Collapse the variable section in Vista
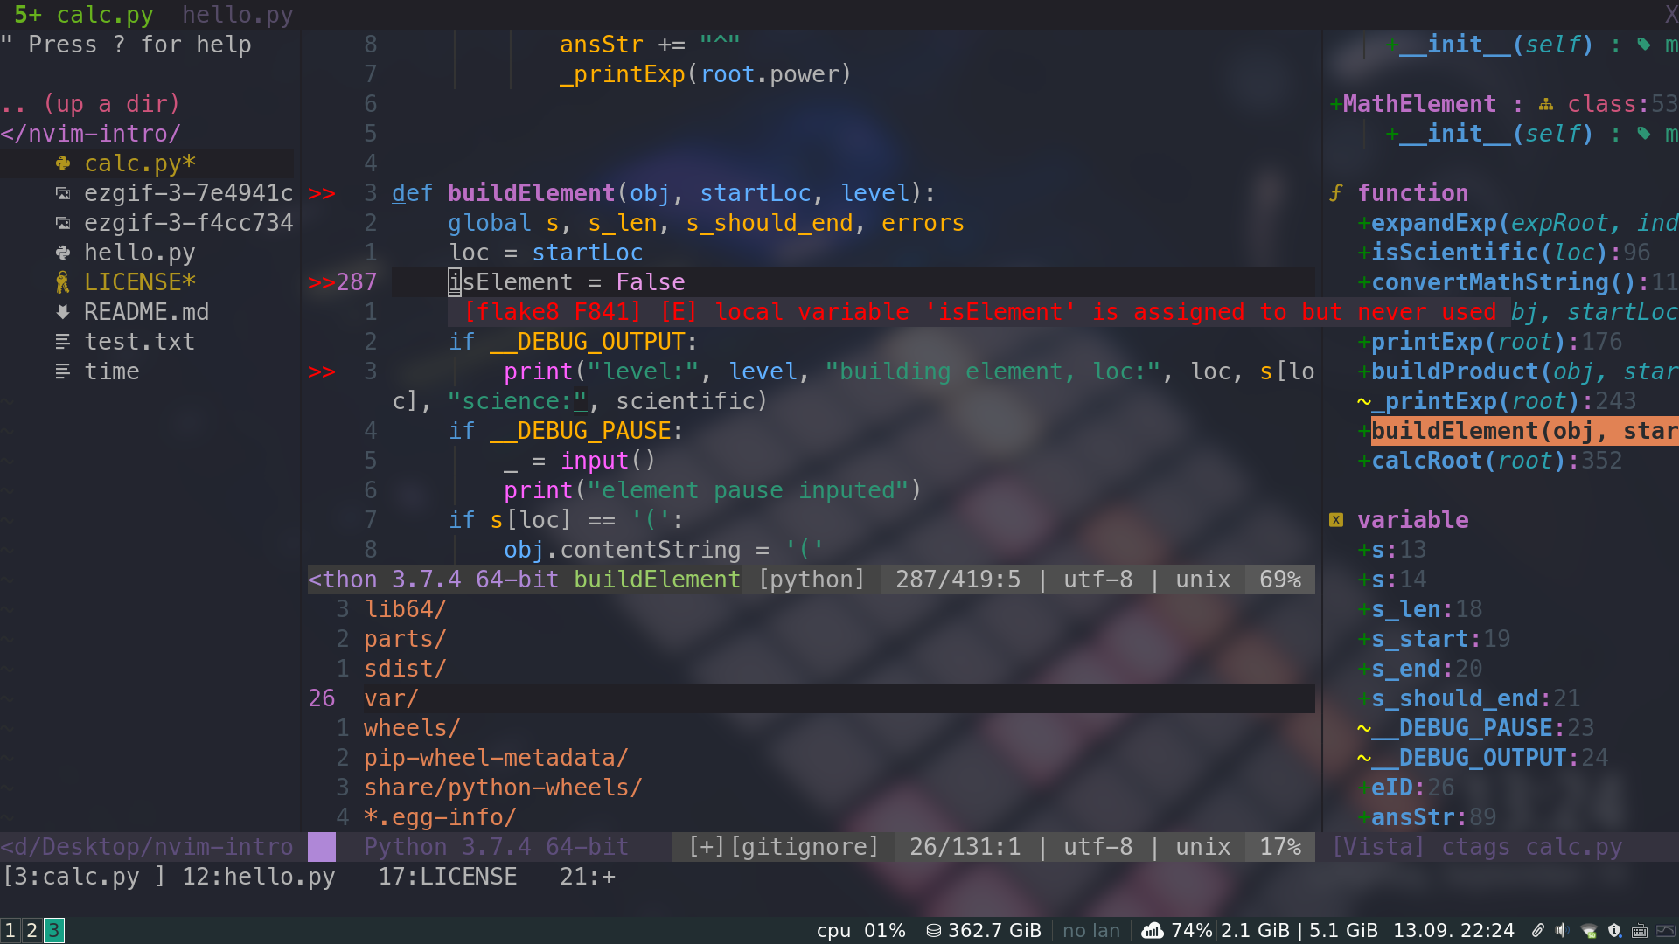 pos(1413,520)
